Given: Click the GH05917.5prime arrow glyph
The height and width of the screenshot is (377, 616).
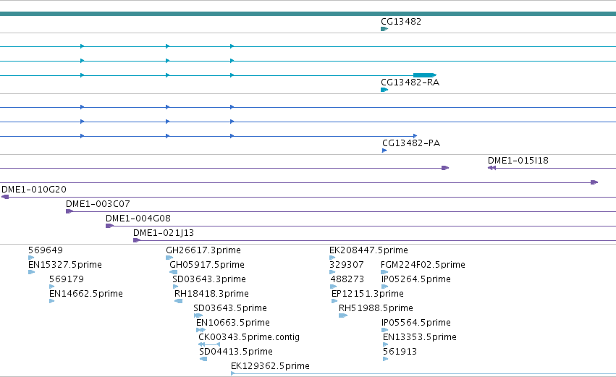Looking at the screenshot, I should pos(173,272).
